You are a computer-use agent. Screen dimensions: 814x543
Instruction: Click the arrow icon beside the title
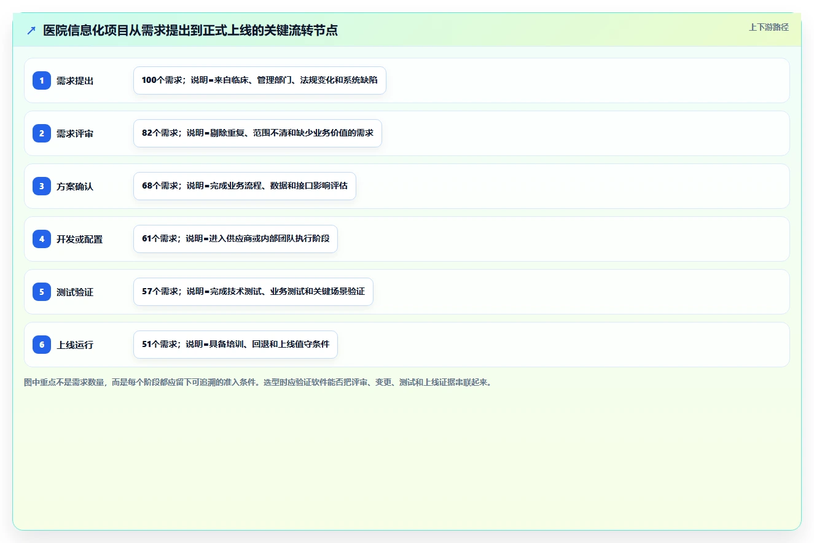pyautogui.click(x=31, y=30)
